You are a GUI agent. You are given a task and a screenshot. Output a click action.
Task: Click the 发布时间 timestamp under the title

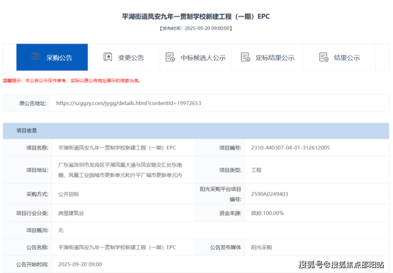[196, 28]
